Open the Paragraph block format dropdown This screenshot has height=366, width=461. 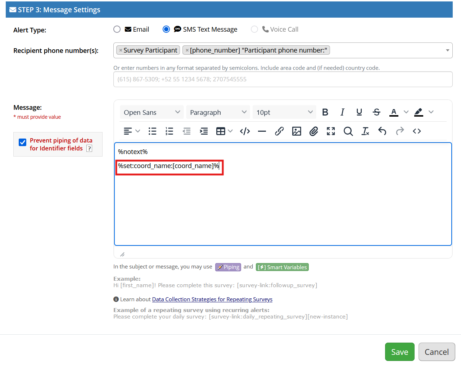click(x=218, y=112)
